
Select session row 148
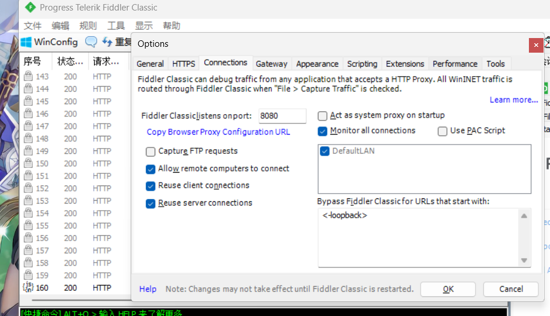(75, 138)
